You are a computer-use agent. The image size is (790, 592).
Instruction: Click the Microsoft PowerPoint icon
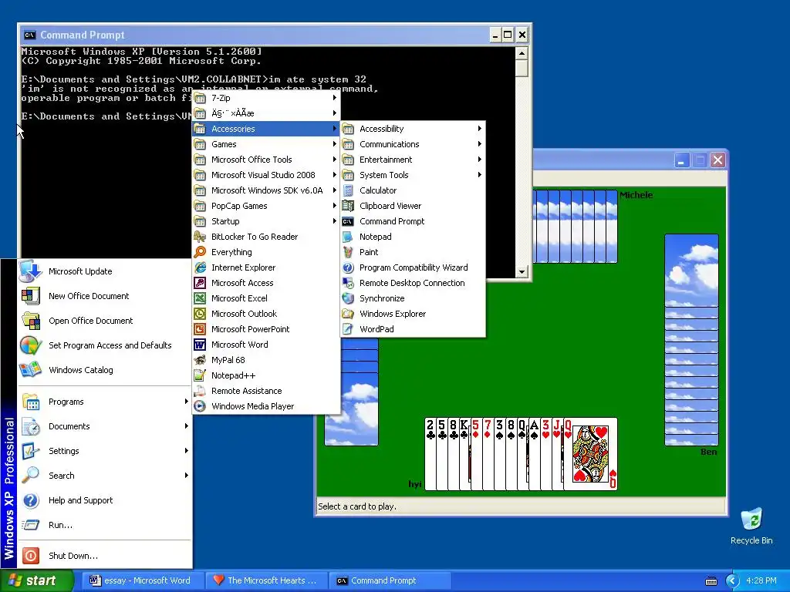[200, 329]
